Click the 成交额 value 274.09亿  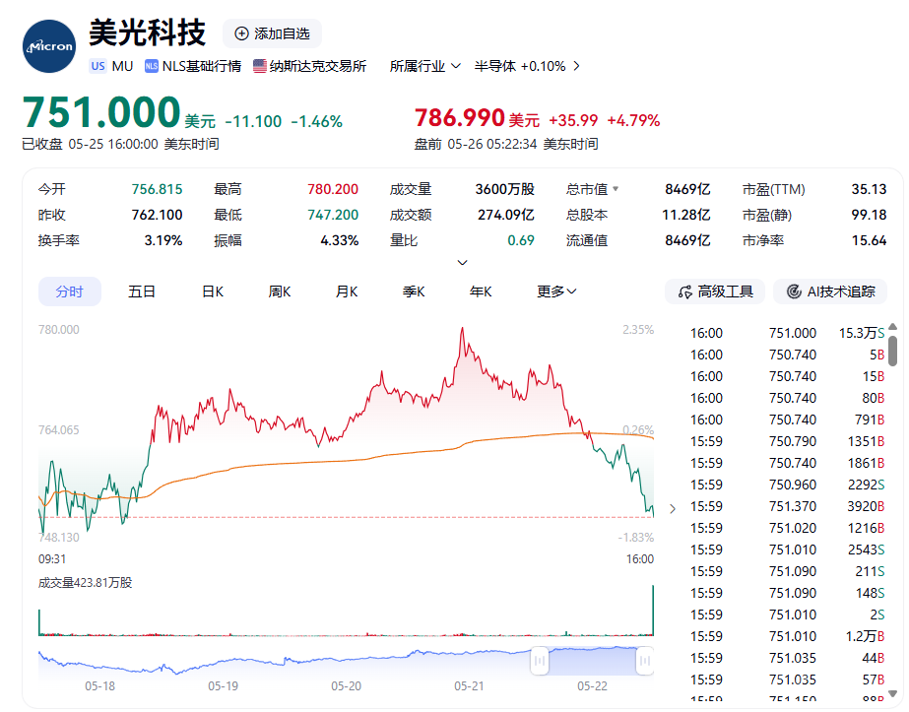point(506,215)
